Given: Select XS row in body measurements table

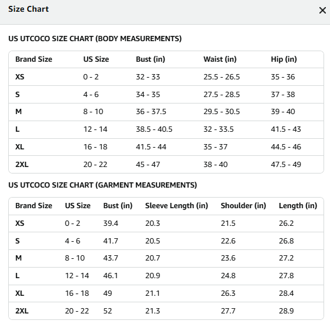Looking at the screenshot, I should (166, 77).
